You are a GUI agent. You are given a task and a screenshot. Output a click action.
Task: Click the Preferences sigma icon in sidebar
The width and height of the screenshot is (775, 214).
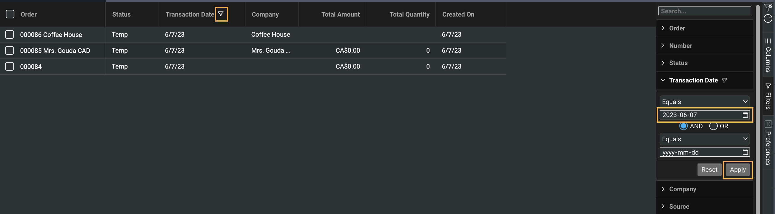768,124
